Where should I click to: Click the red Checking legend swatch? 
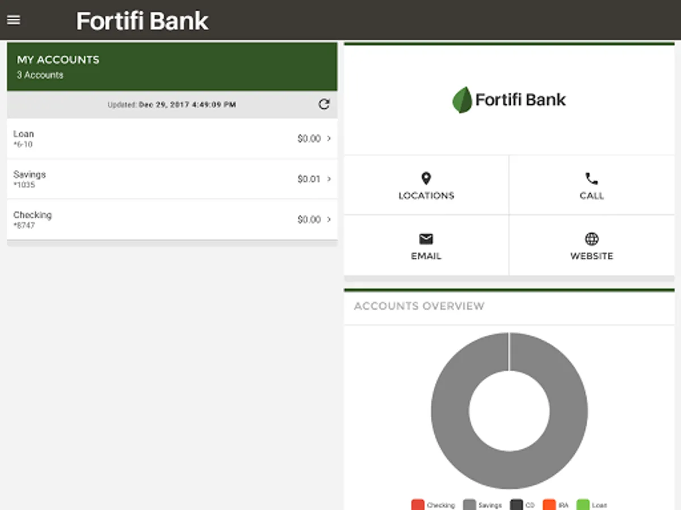tap(418, 505)
